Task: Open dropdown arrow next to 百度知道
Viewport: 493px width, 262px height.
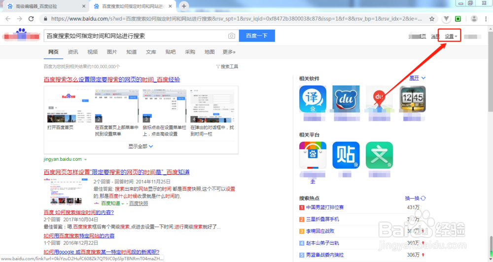Action: coord(123,204)
